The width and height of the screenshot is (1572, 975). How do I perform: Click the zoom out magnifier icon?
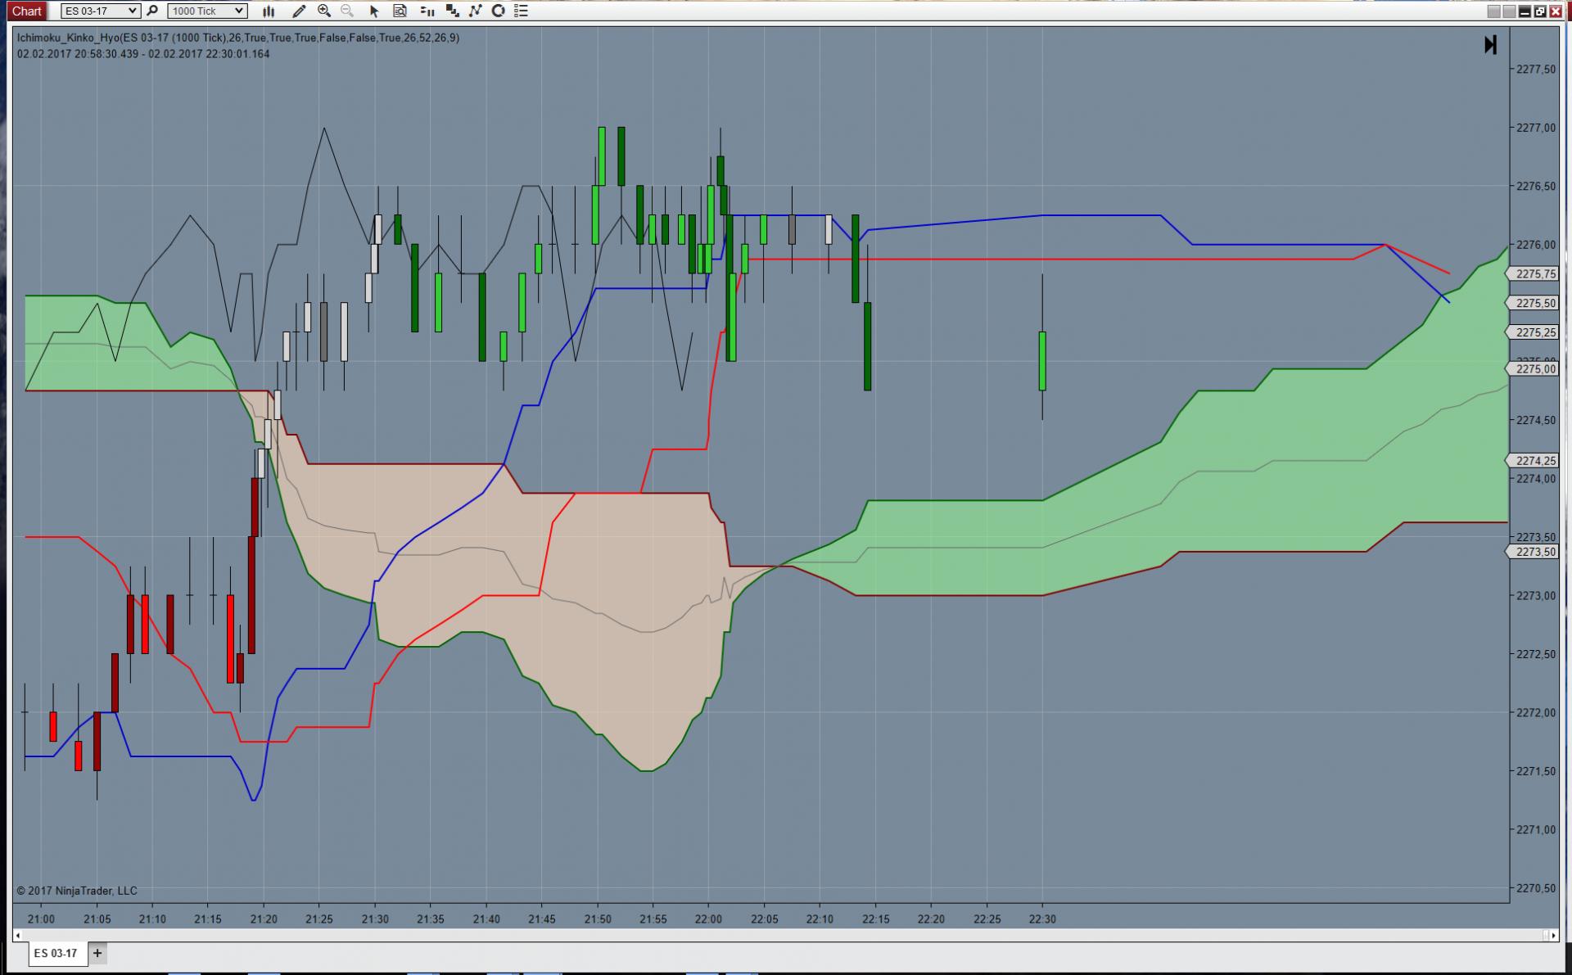(347, 11)
